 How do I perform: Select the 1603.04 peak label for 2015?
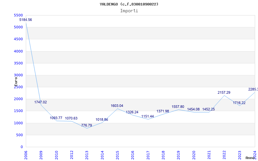pos(117,106)
